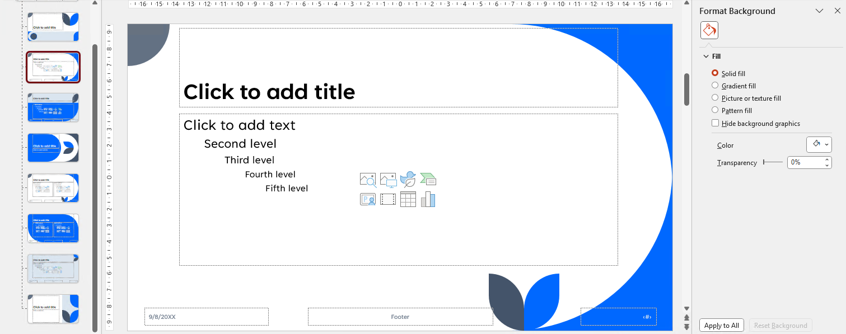Go to the previous slide using double-up arrow
The height and width of the screenshot is (334, 846).
pyautogui.click(x=687, y=317)
